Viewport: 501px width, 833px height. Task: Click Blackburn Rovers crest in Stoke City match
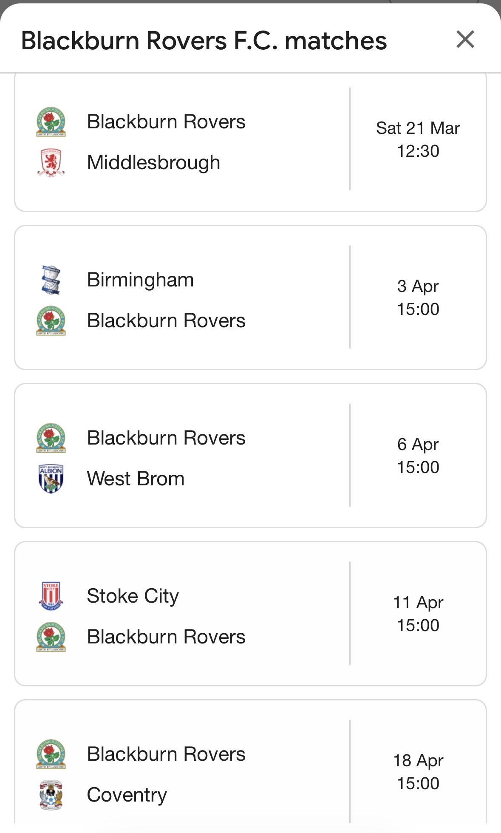51,637
